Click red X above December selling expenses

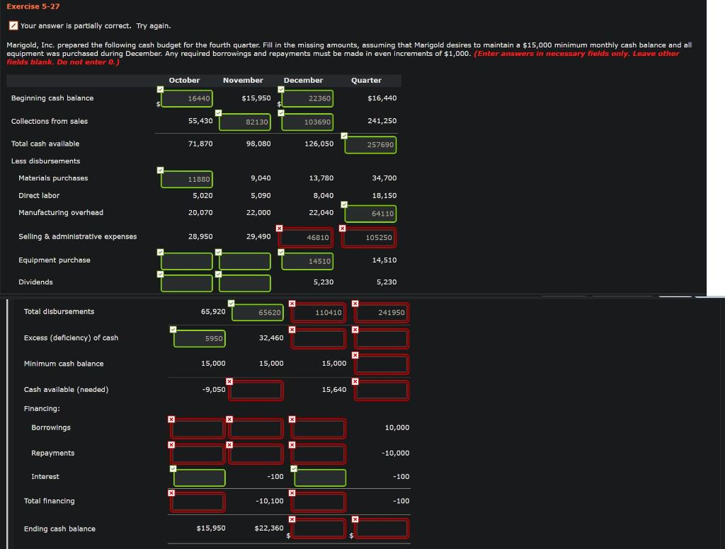click(279, 229)
